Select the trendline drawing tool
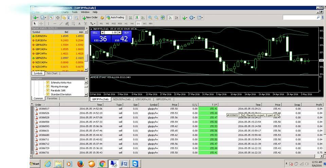This screenshot has height=168, width=326. [x=61, y=23]
